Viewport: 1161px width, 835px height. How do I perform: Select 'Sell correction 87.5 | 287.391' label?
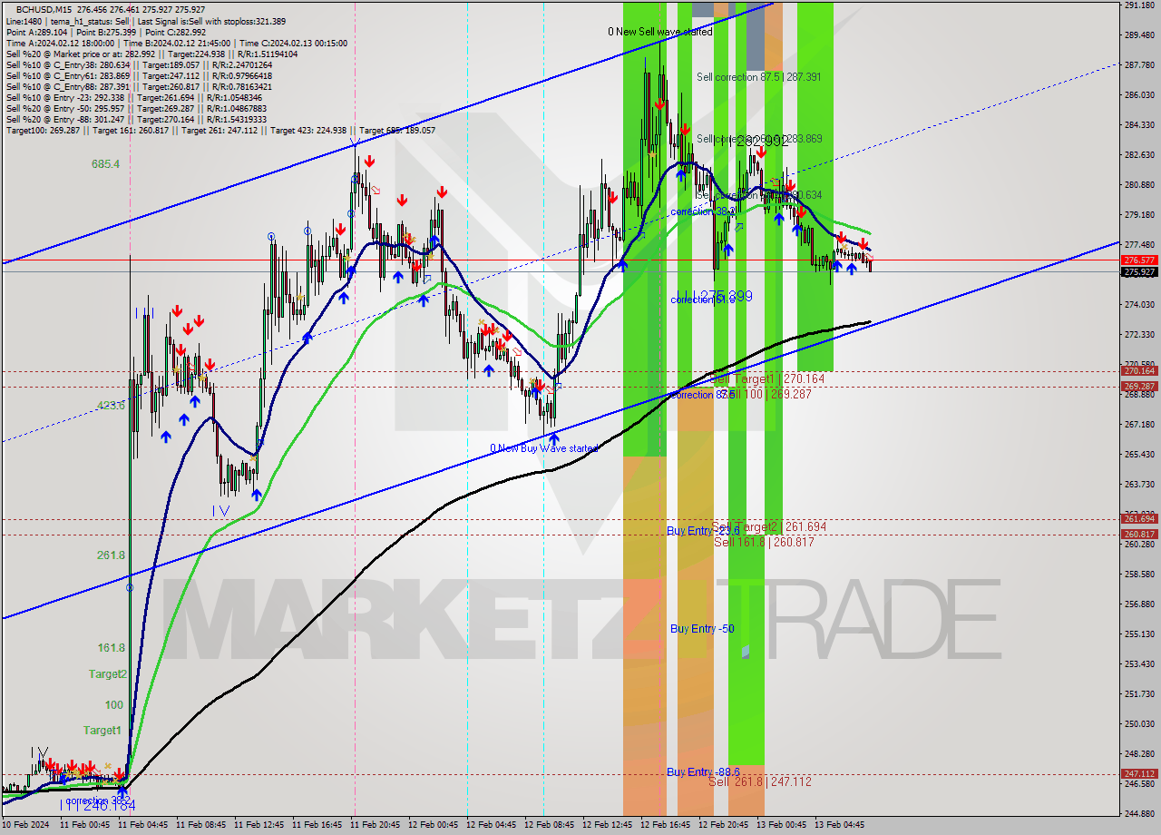click(759, 77)
